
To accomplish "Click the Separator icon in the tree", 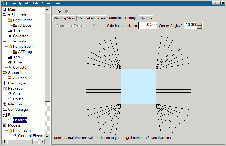I will pyautogui.click(x=4, y=73).
